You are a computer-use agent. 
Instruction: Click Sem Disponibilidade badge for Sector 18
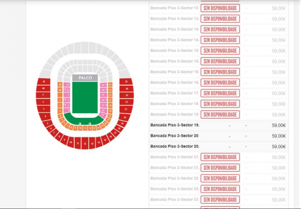[220, 104]
